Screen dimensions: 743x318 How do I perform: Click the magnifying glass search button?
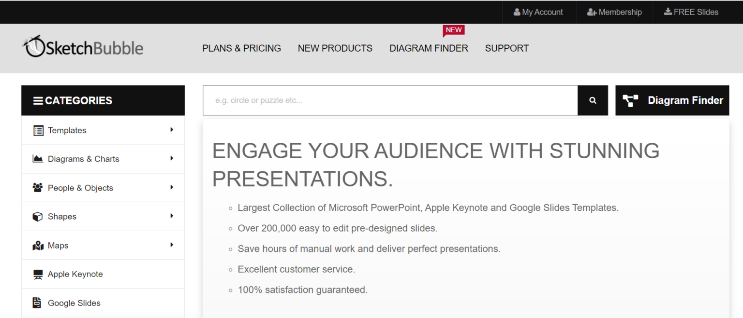[x=593, y=100]
